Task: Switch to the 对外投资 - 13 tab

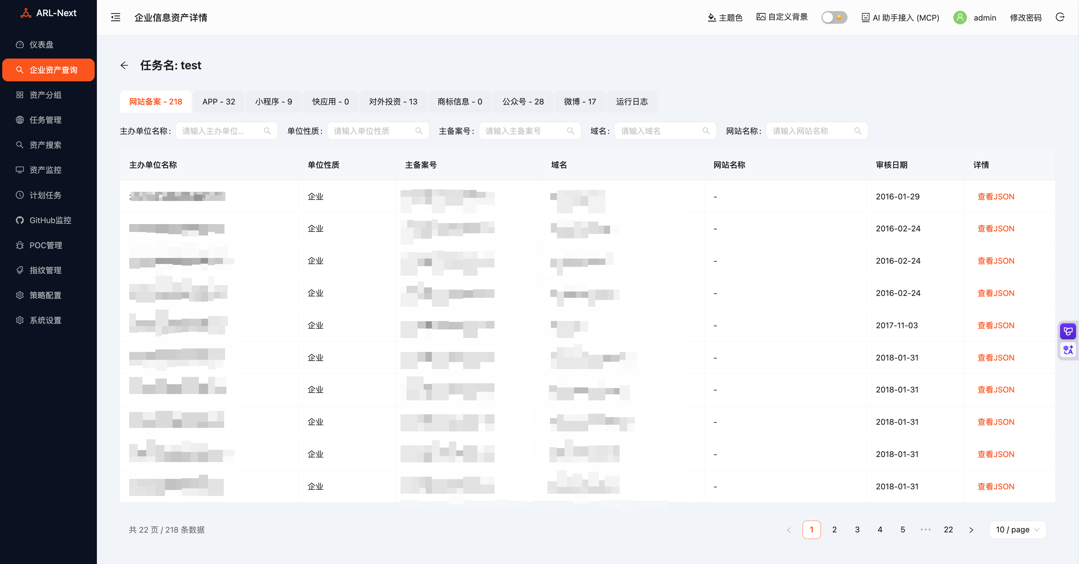Action: pos(393,102)
